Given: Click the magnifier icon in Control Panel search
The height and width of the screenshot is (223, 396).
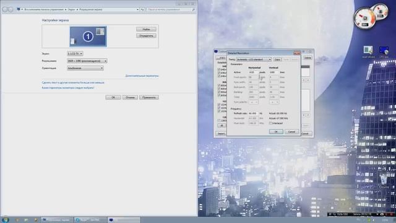Looking at the screenshot, I should point(194,9).
